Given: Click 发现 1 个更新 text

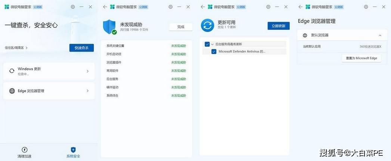Looking at the screenshot, I should coord(227,27).
